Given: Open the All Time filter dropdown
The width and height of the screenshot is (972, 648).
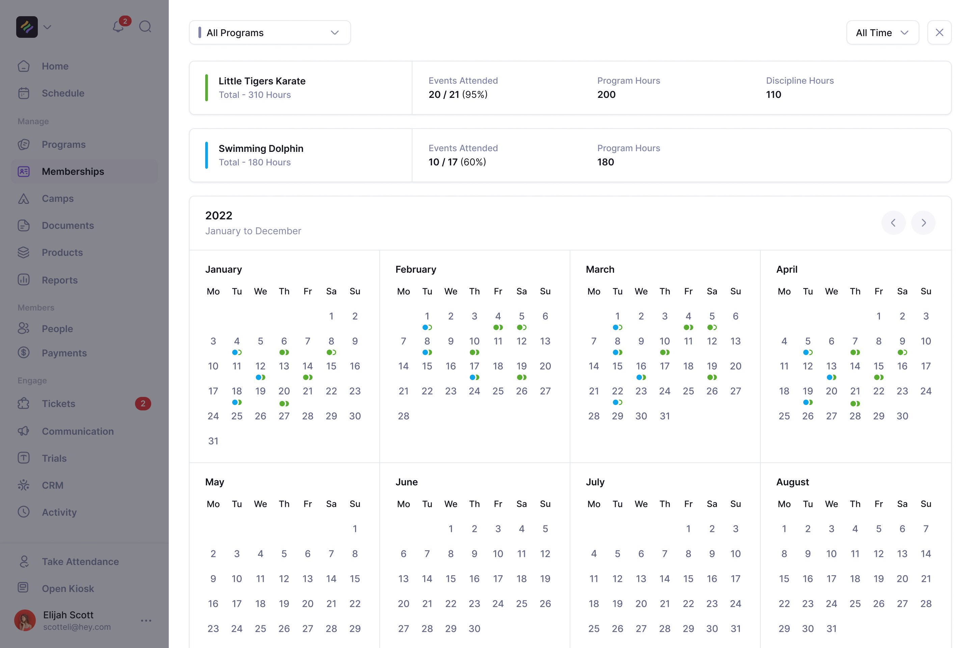Looking at the screenshot, I should click(882, 33).
